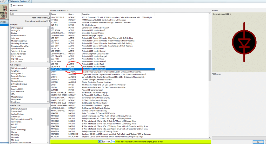
Task: Enable the Match whole words checkbox
Action: coord(49,18)
